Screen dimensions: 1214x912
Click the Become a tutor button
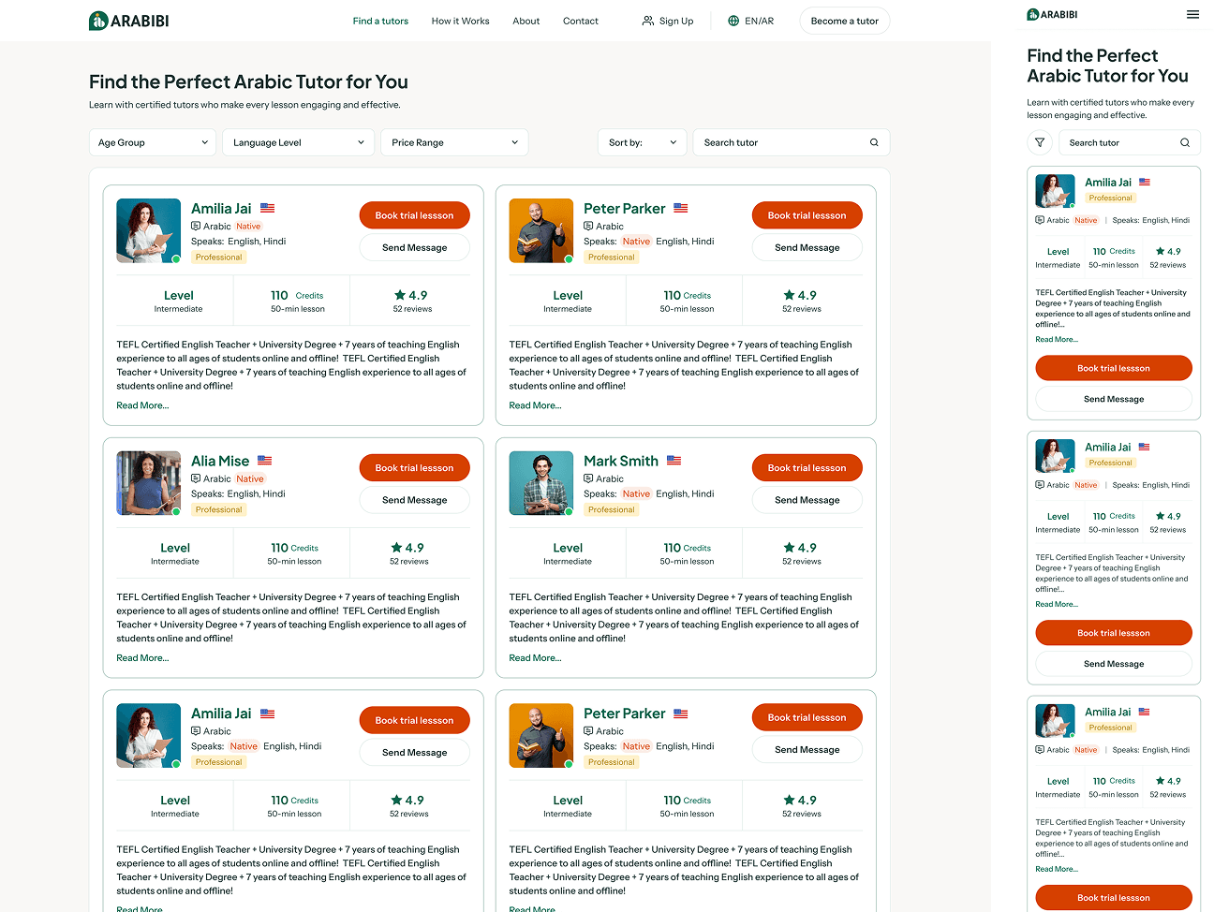845,21
